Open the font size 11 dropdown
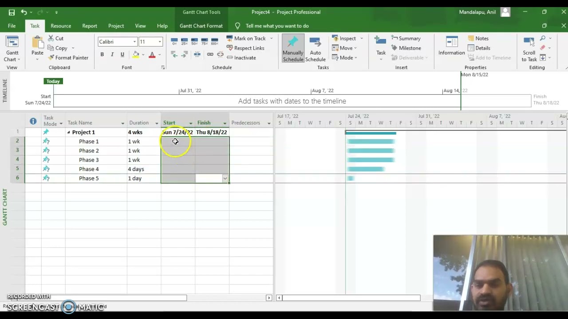 [x=160, y=42]
